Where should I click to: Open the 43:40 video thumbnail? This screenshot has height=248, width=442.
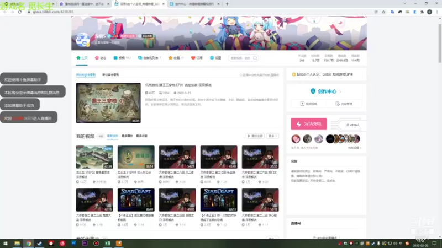coord(219,157)
